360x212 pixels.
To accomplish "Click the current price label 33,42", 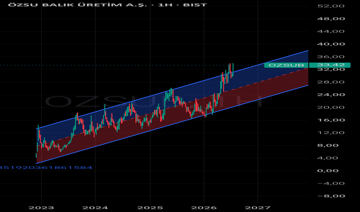I will tap(330, 65).
